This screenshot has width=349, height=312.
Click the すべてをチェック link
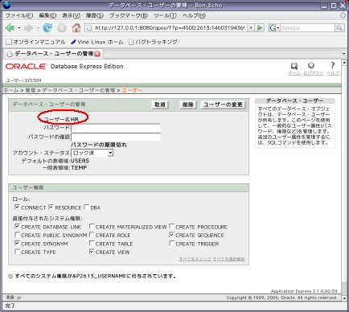(195, 259)
